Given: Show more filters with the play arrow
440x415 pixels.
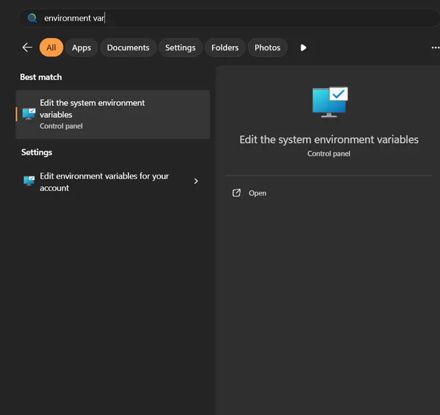Looking at the screenshot, I should [303, 48].
